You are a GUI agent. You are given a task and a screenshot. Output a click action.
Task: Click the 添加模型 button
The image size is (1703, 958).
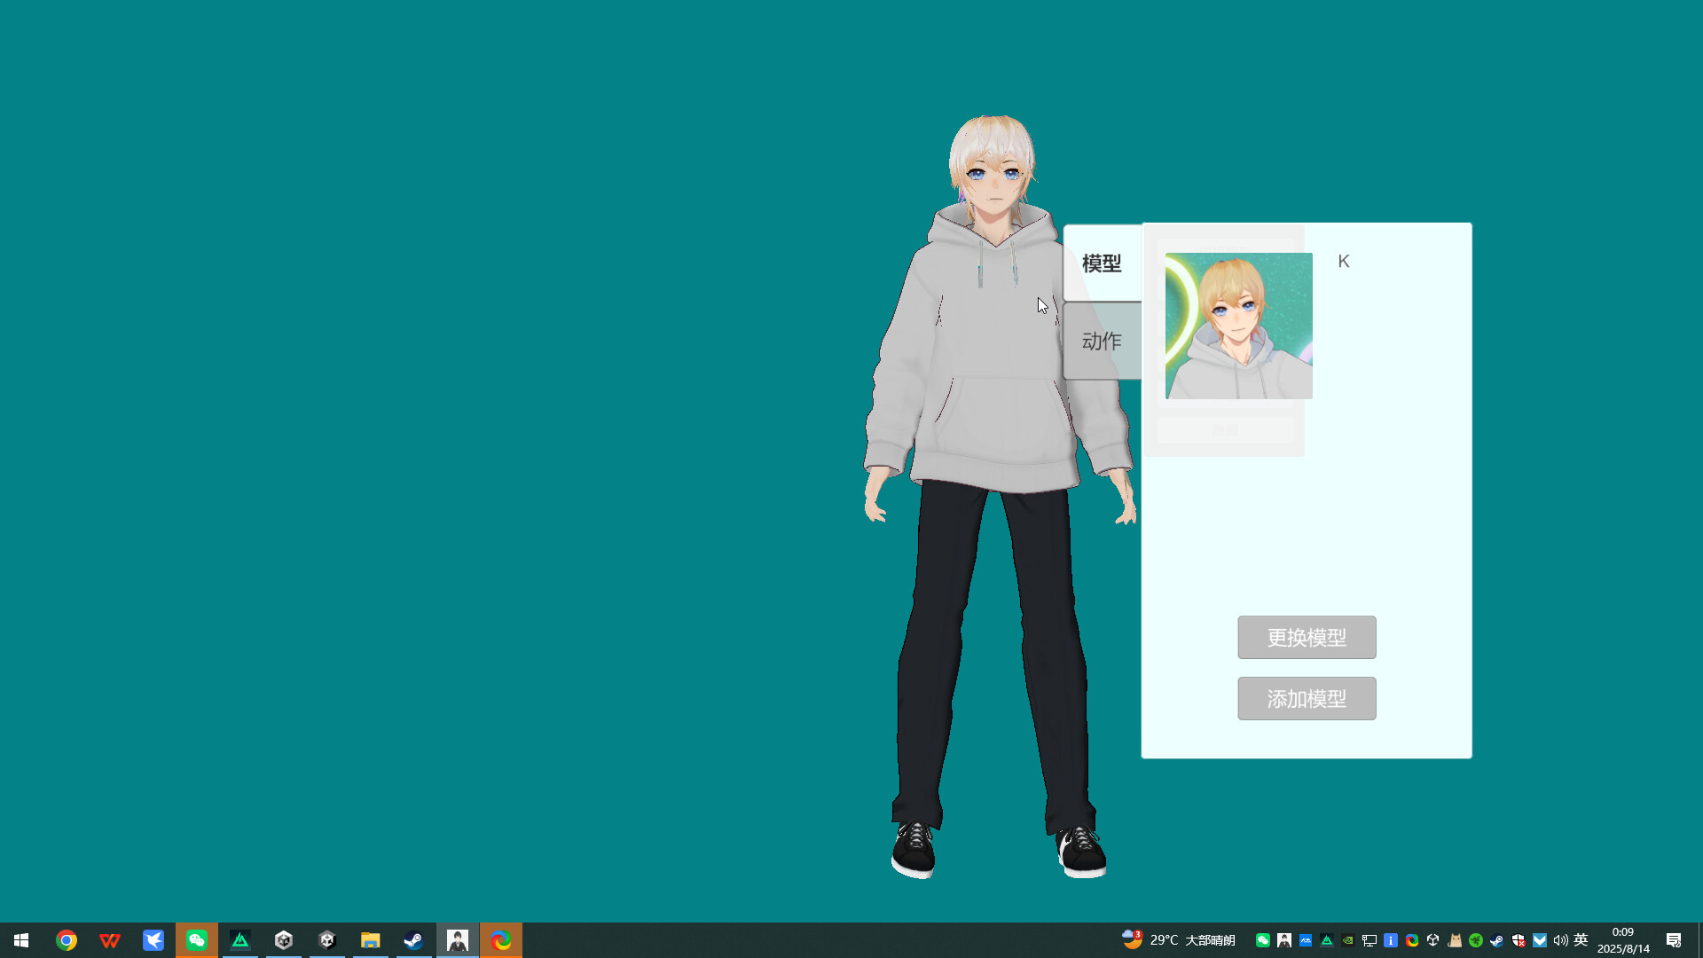point(1307,698)
